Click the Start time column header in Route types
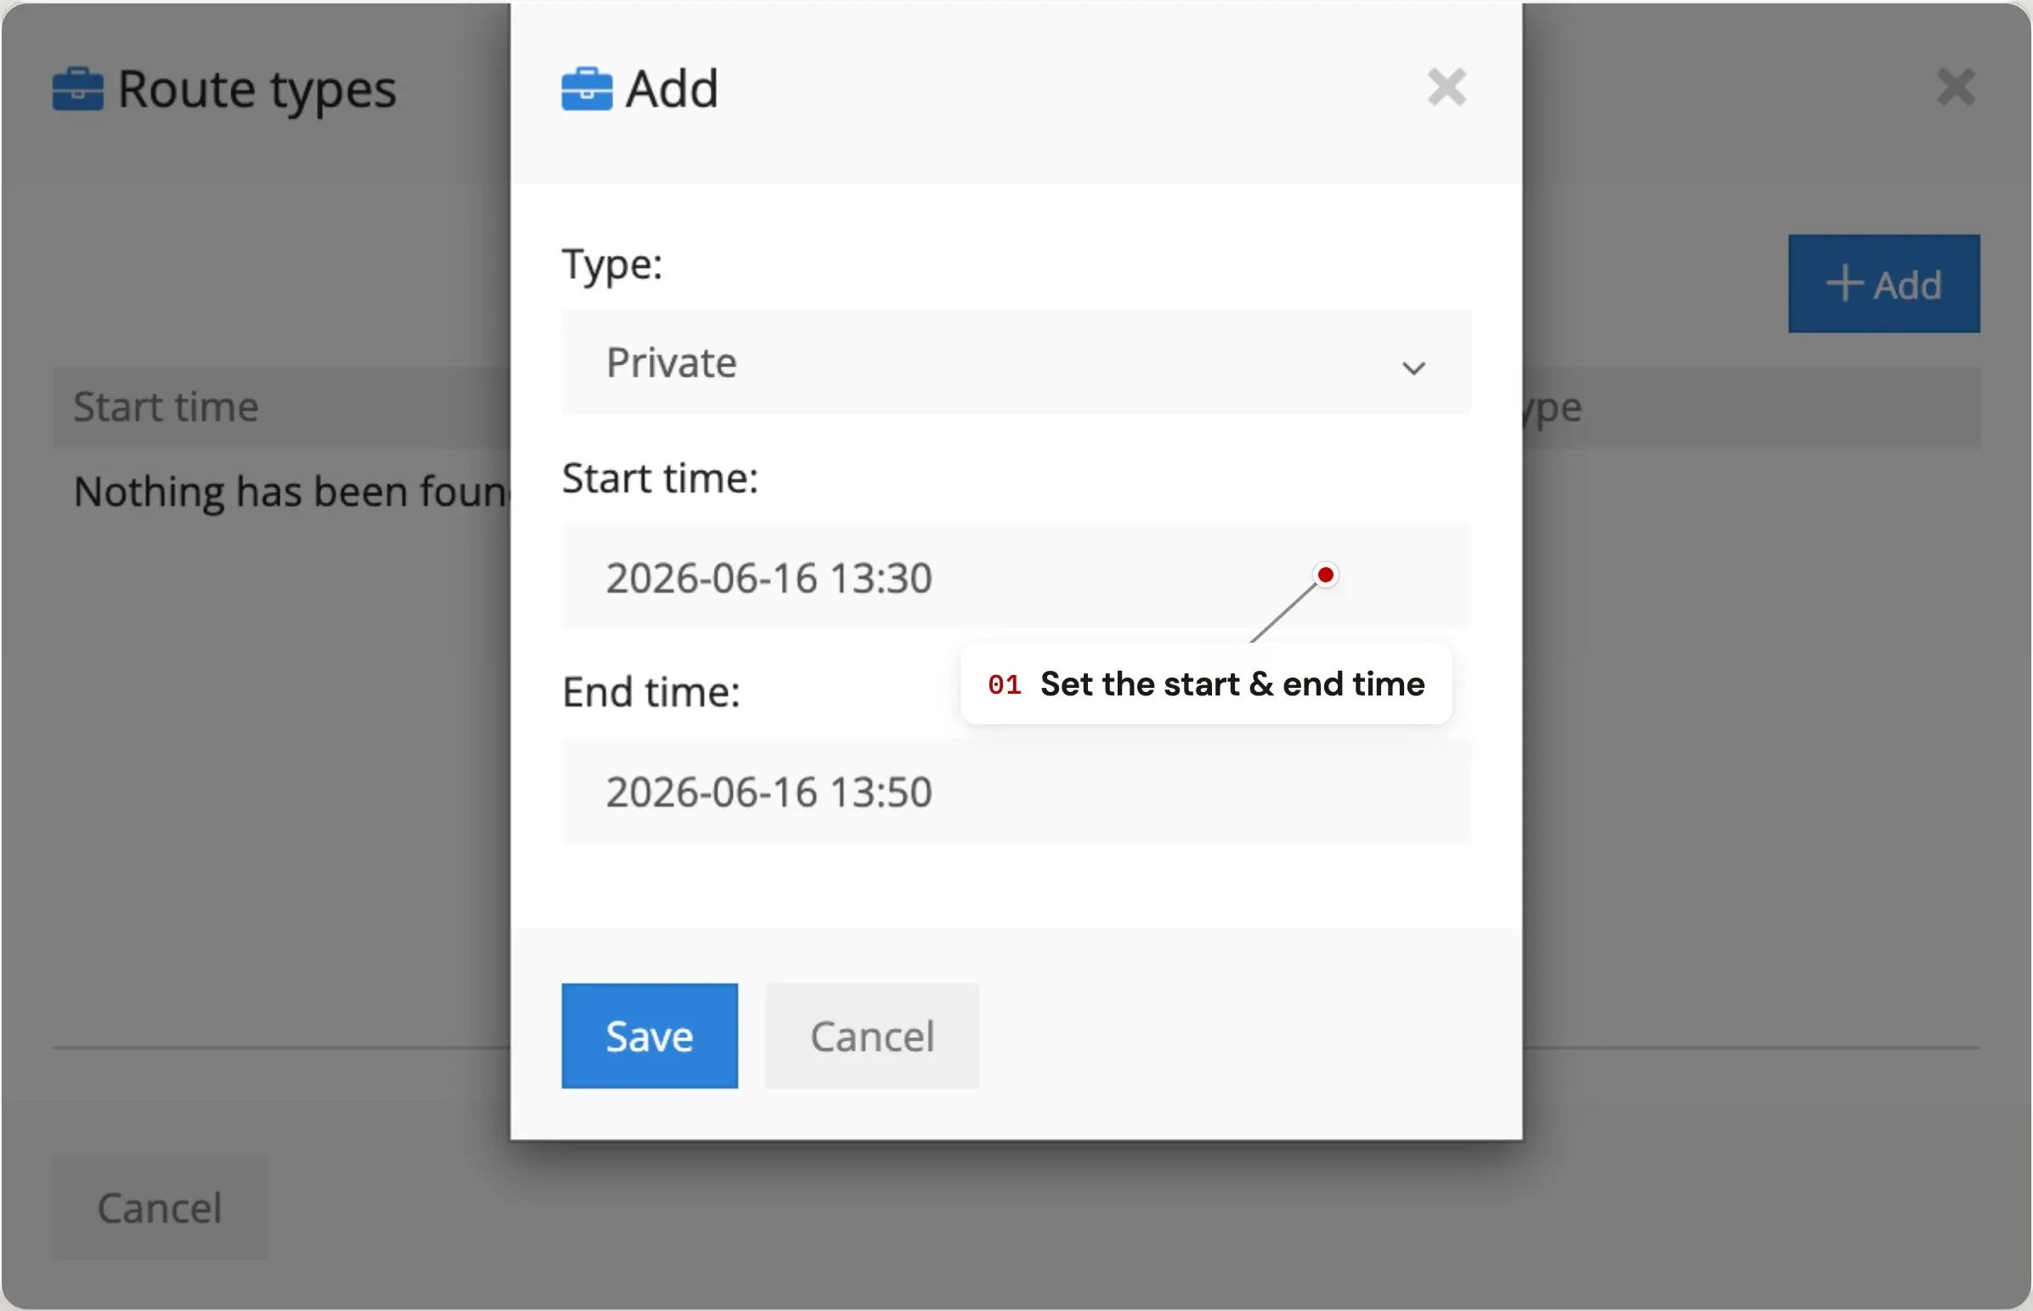The width and height of the screenshot is (2033, 1311). point(166,407)
